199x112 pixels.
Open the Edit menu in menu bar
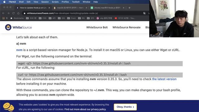29,2
